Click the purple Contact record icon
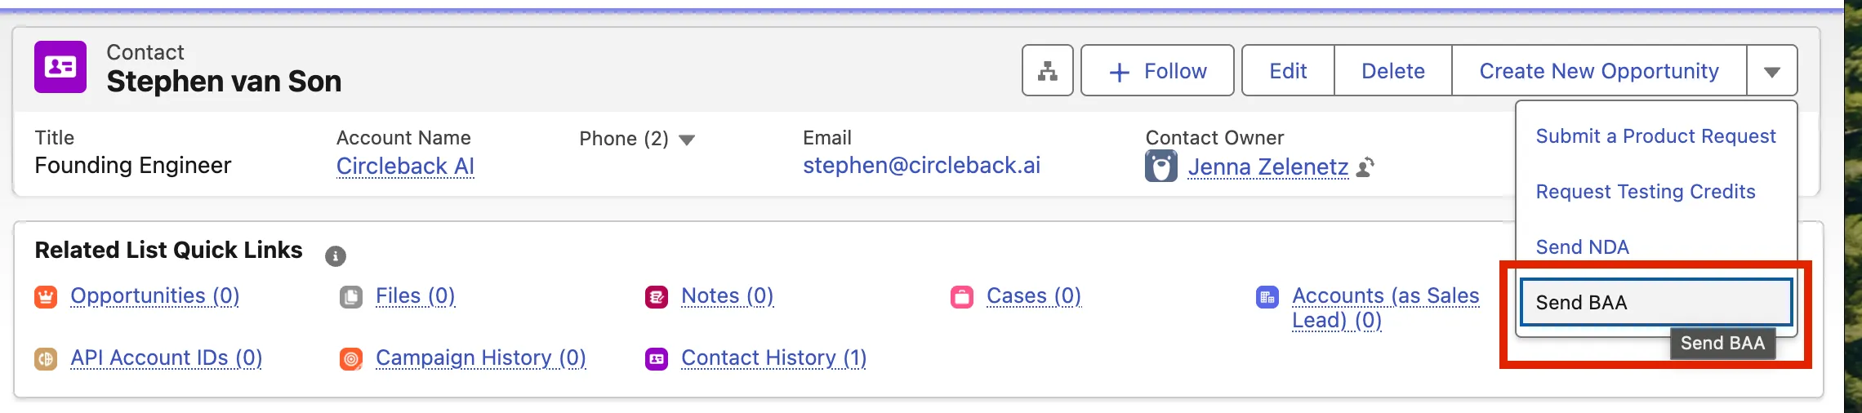Screen dimensions: 1862x413 60,67
